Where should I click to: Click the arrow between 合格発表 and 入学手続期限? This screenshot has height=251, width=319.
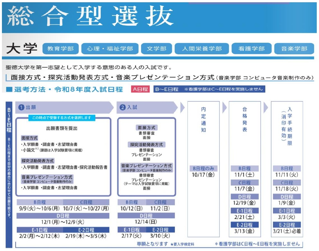[266, 108]
